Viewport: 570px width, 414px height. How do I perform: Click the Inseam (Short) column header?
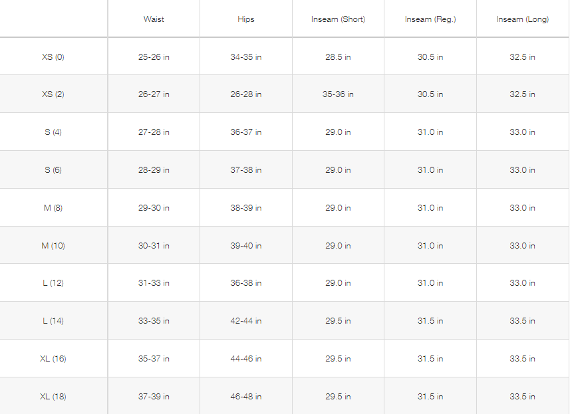pos(338,19)
